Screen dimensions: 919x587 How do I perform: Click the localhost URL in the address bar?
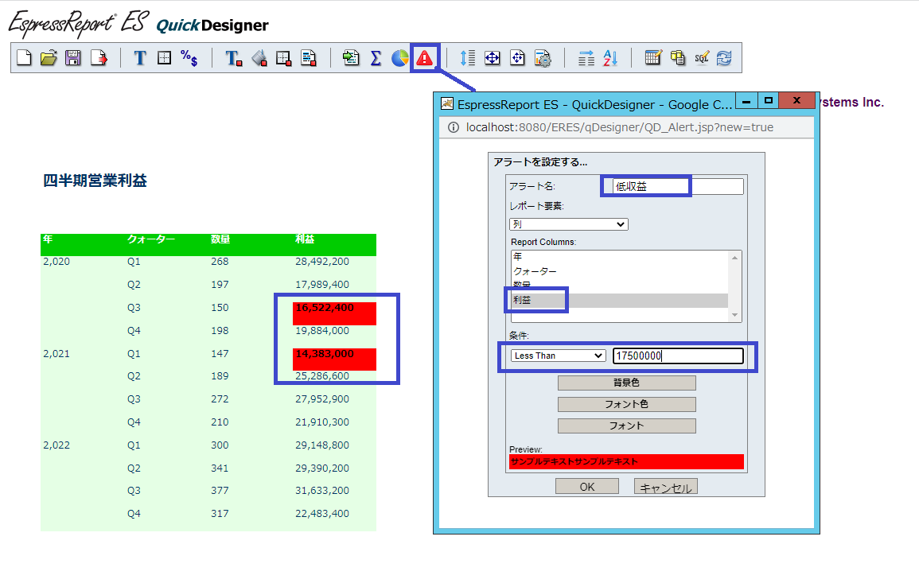[x=620, y=128]
